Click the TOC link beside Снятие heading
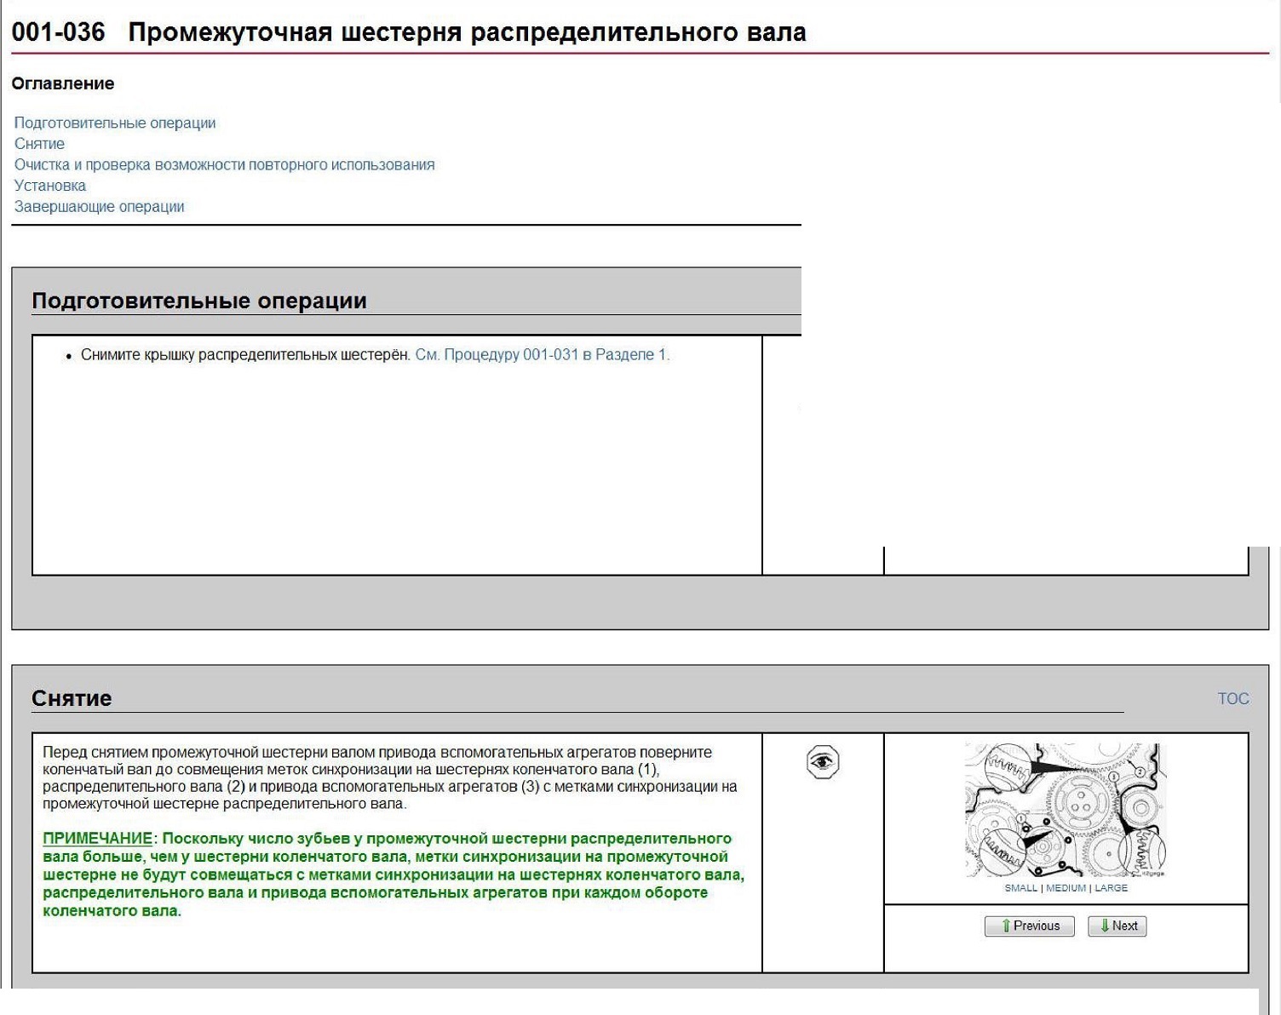 pos(1233,698)
